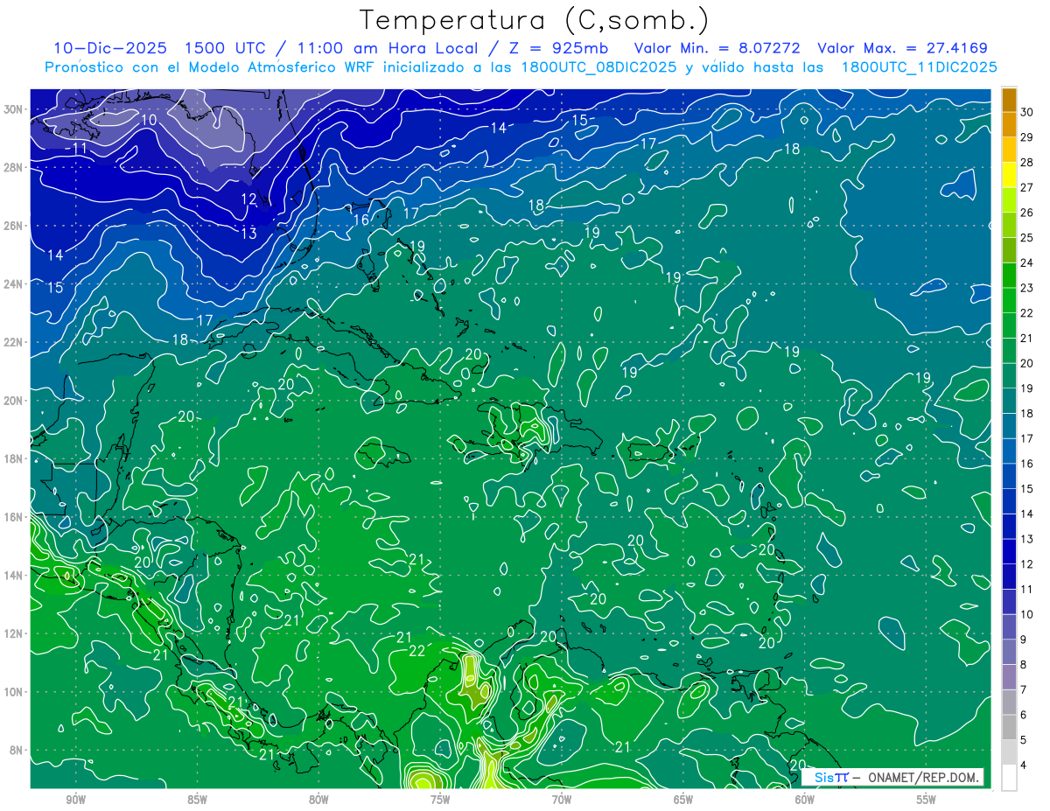Screen dimensions: 1050x811
Task: Click the '60W' longitude axis label
Action: [805, 799]
